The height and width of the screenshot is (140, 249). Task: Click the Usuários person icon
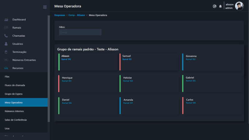click(x=6, y=44)
